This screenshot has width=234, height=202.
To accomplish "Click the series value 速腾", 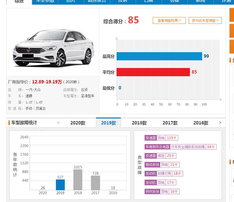I will click(x=29, y=96).
